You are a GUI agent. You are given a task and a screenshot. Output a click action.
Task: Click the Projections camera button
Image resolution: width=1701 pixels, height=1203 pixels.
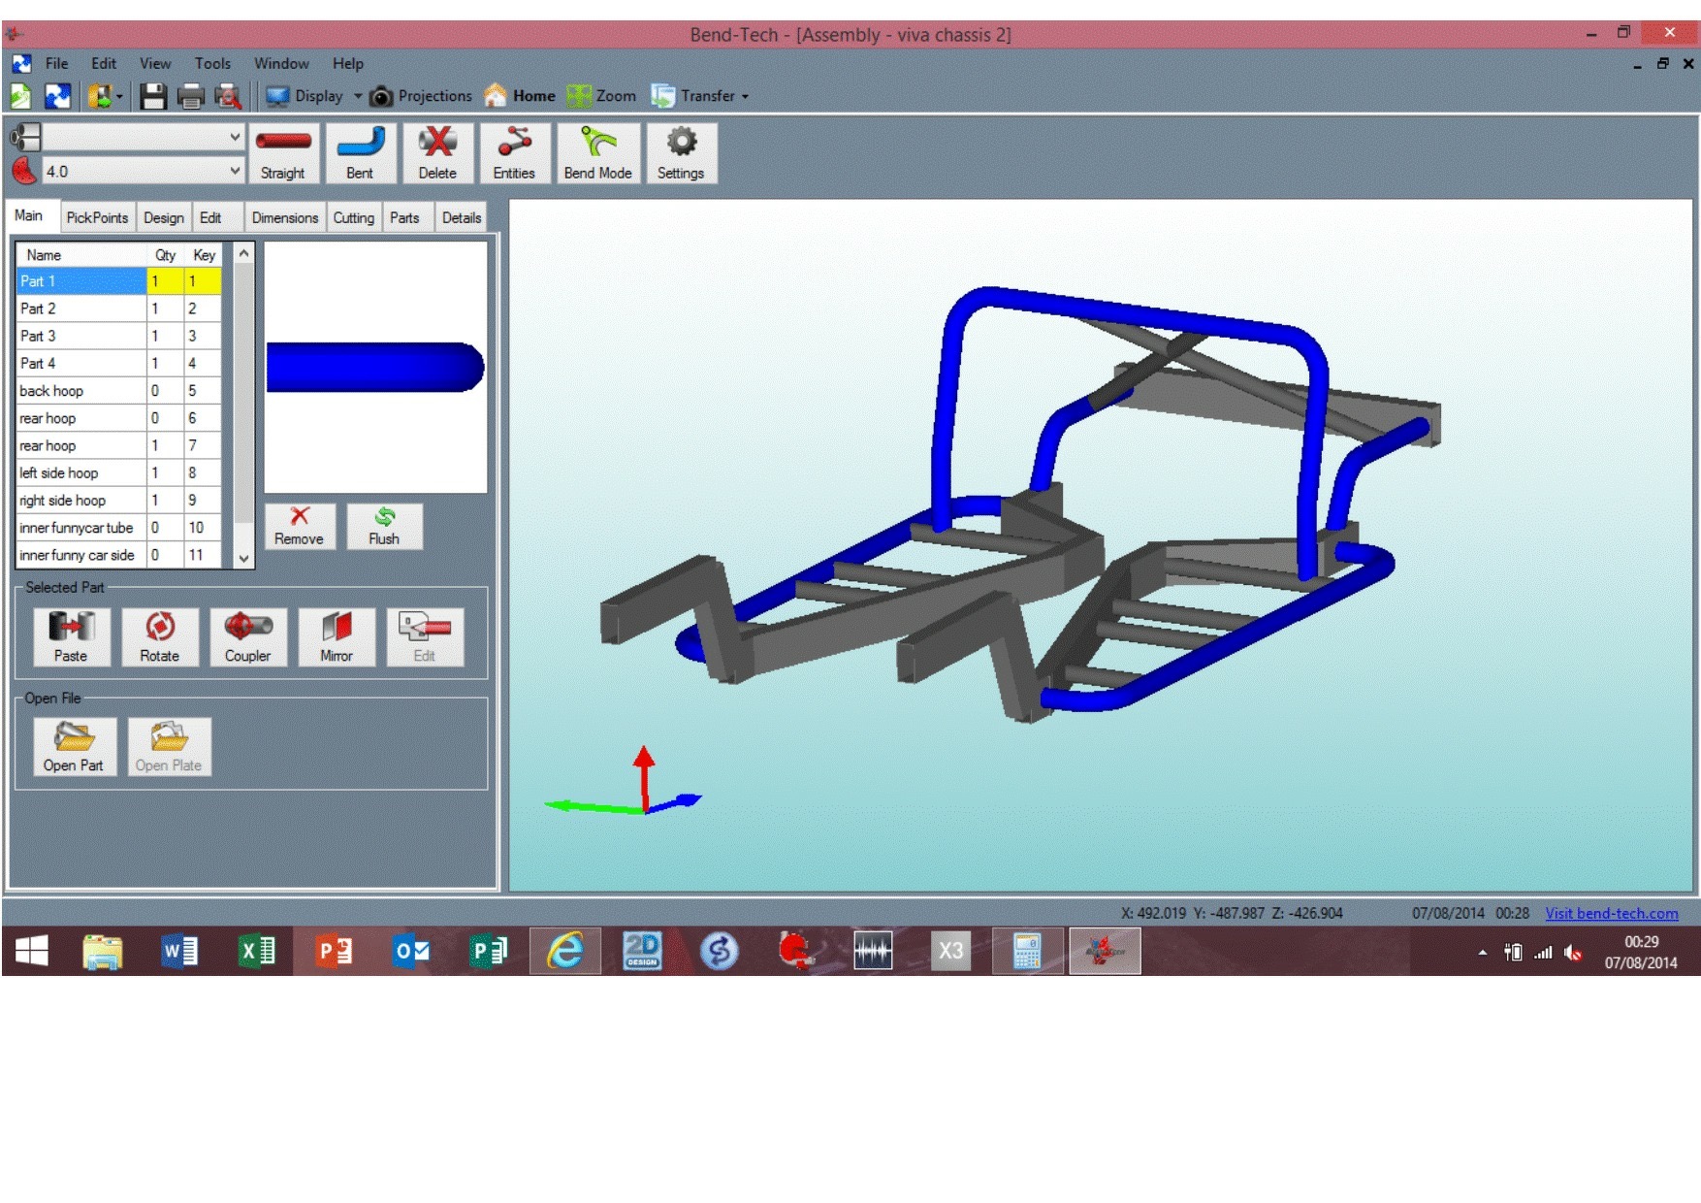421,96
